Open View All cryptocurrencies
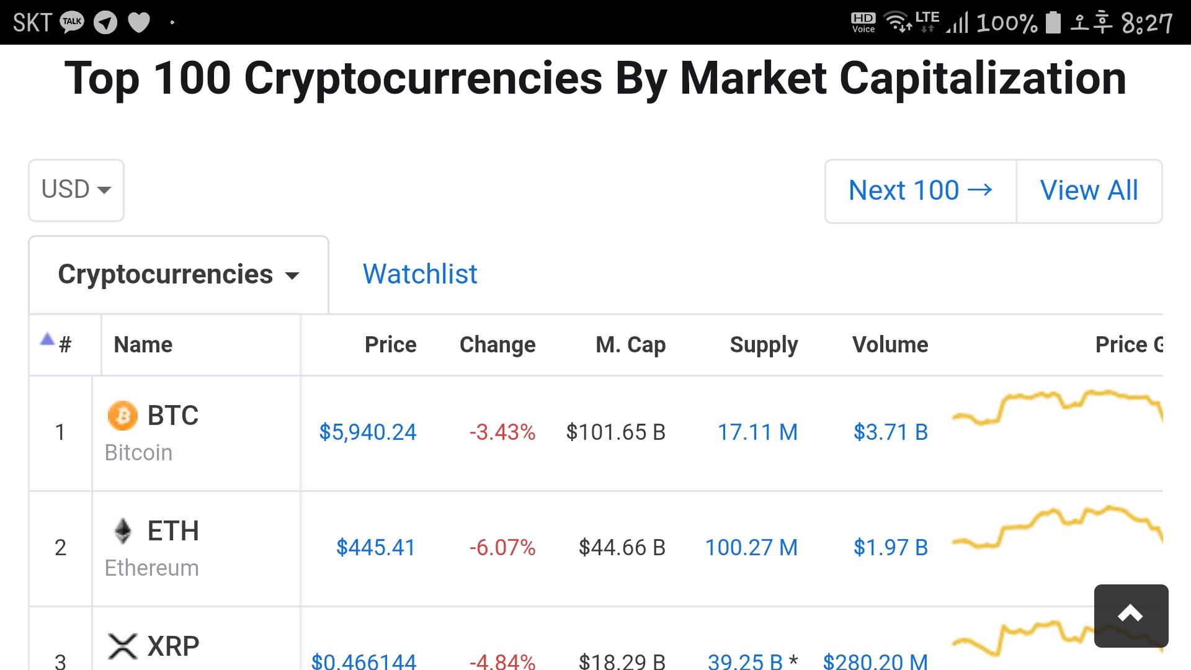Viewport: 1191px width, 670px height. click(1089, 190)
